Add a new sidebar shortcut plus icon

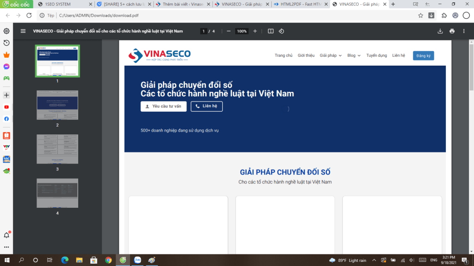6,95
